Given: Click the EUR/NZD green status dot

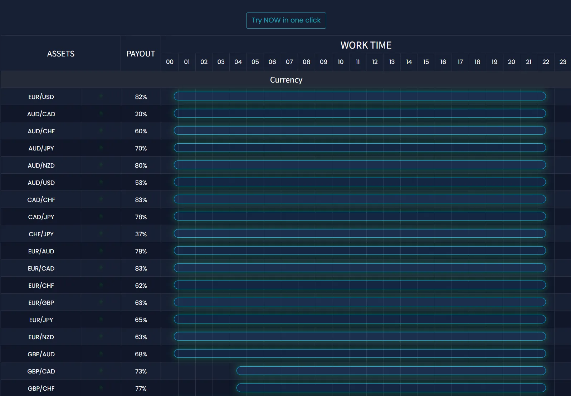Looking at the screenshot, I should [x=101, y=336].
